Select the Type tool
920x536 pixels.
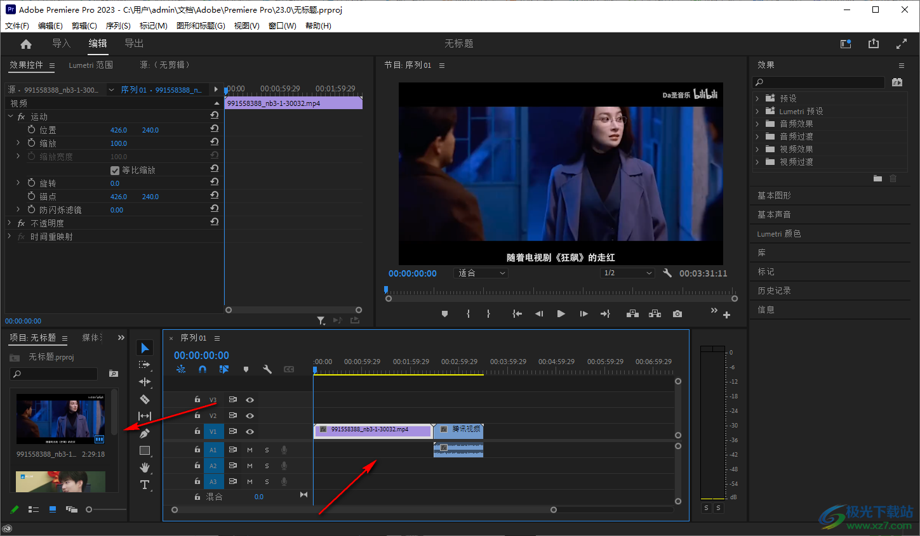pyautogui.click(x=145, y=485)
